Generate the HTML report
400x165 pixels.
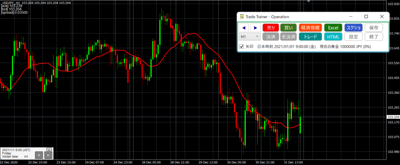point(333,37)
